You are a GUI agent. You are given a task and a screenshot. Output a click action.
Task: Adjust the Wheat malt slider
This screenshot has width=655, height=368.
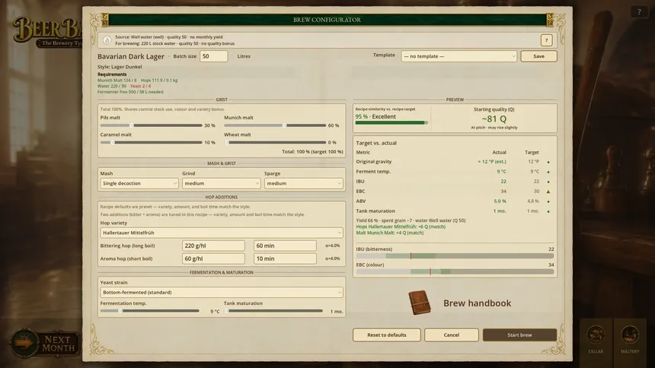pos(275,142)
